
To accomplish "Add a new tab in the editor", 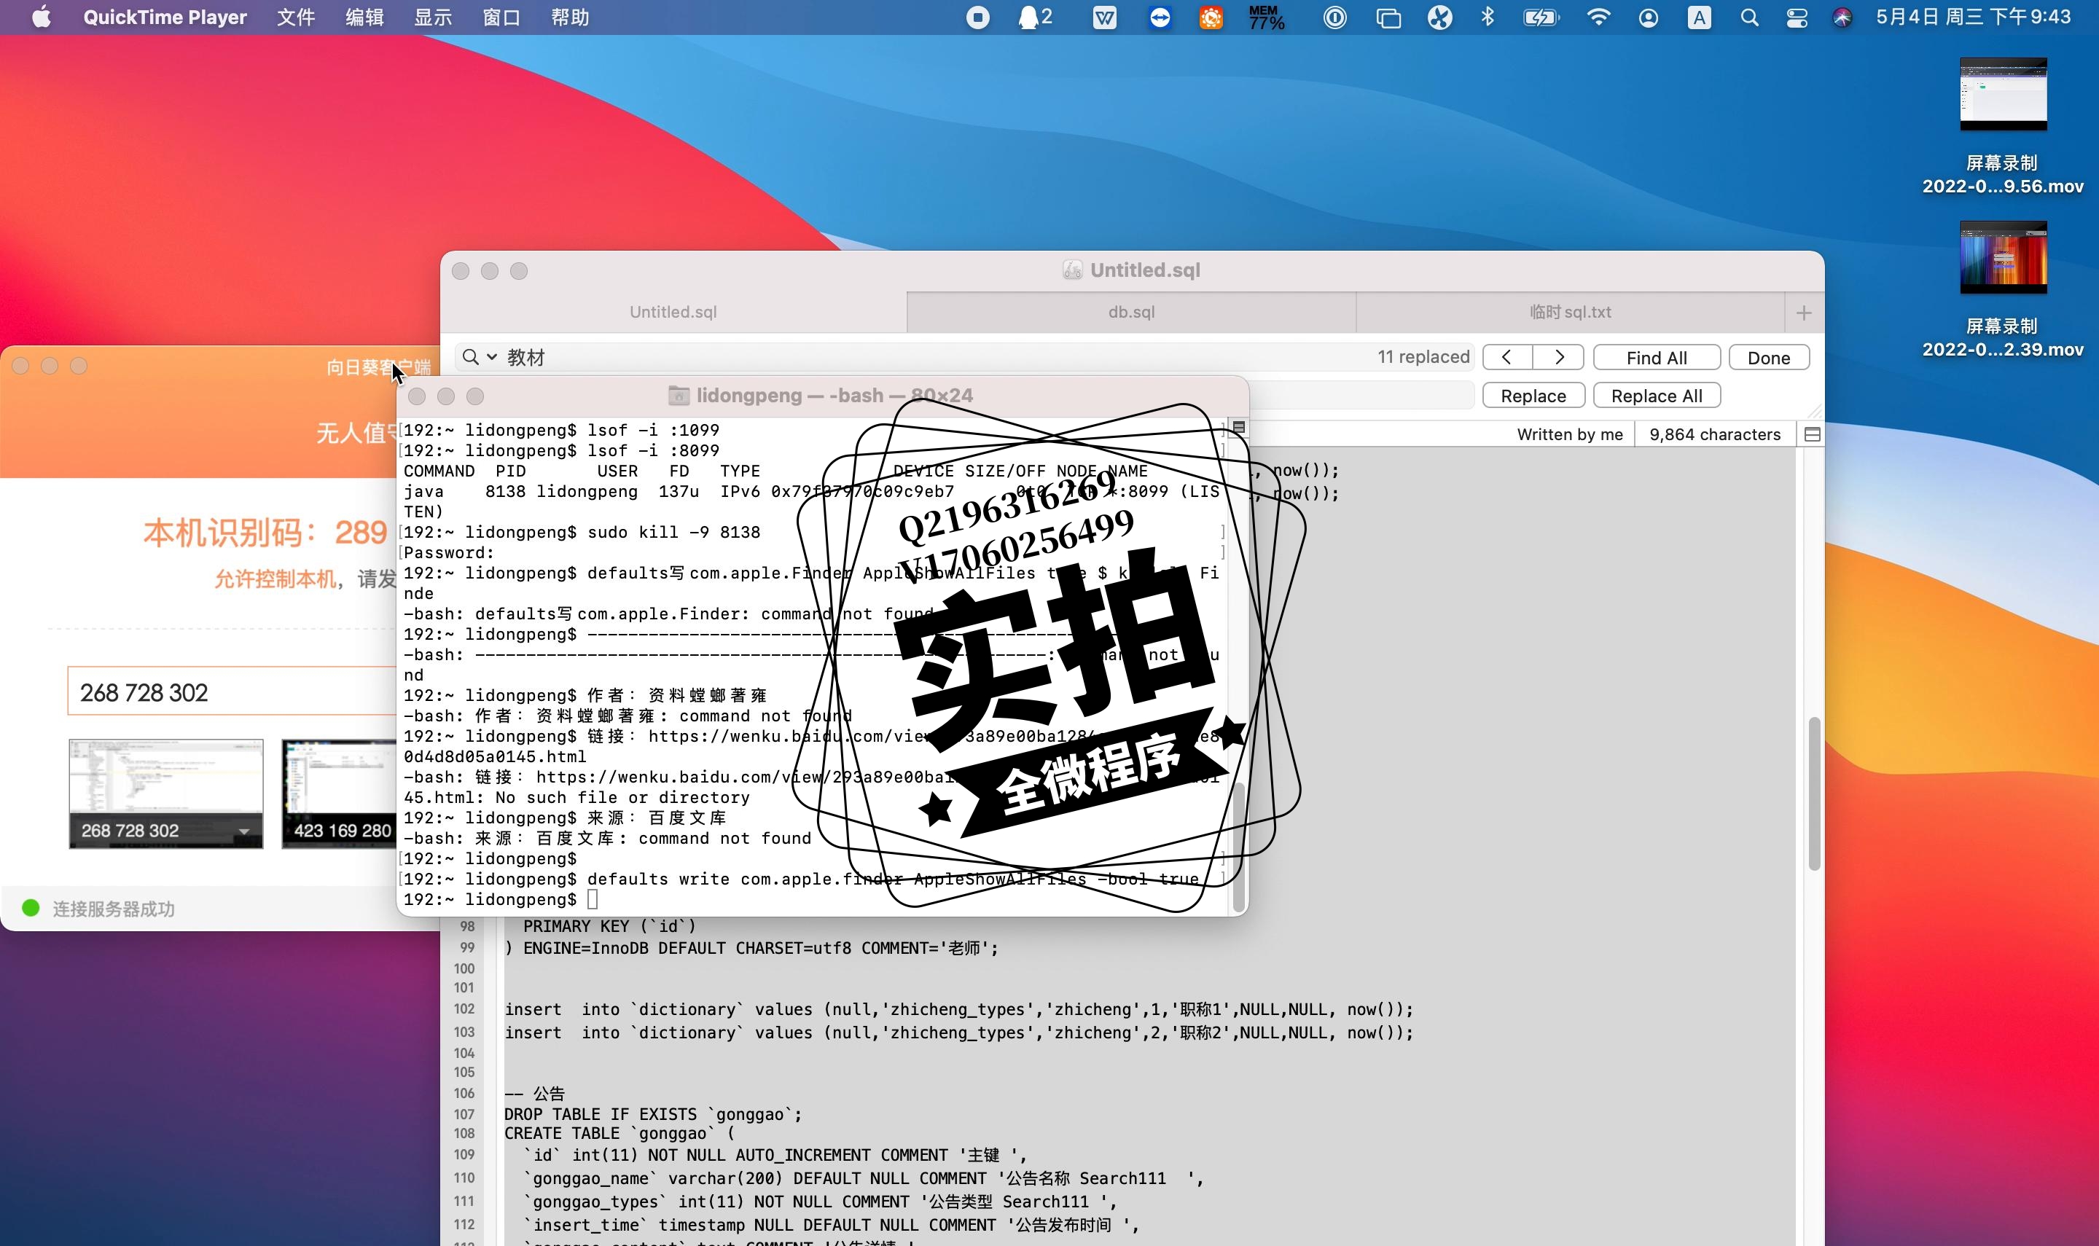I will pos(1803,313).
